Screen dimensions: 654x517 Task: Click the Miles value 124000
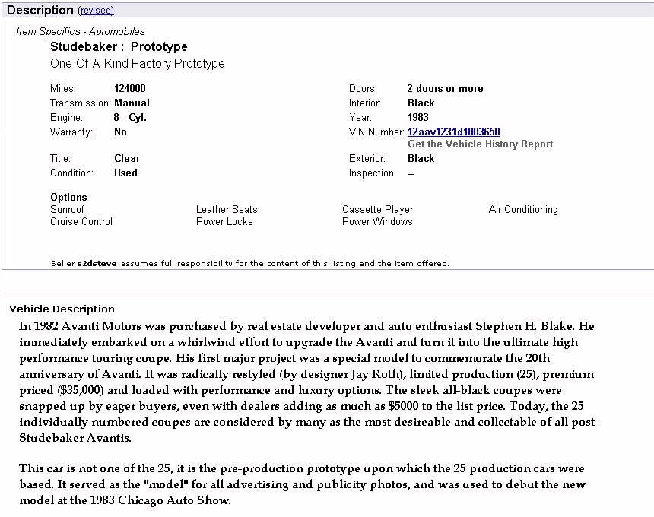click(130, 88)
